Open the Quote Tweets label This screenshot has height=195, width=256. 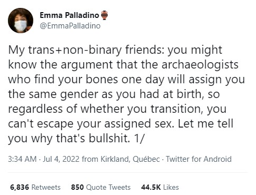pos(108,188)
